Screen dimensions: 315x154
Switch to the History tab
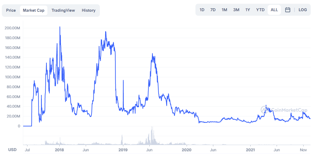88,10
